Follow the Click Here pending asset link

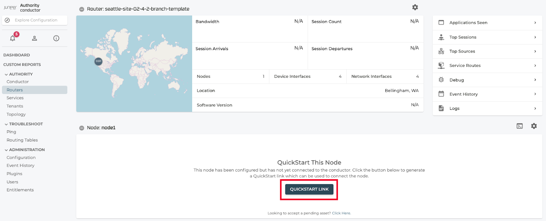pos(341,213)
